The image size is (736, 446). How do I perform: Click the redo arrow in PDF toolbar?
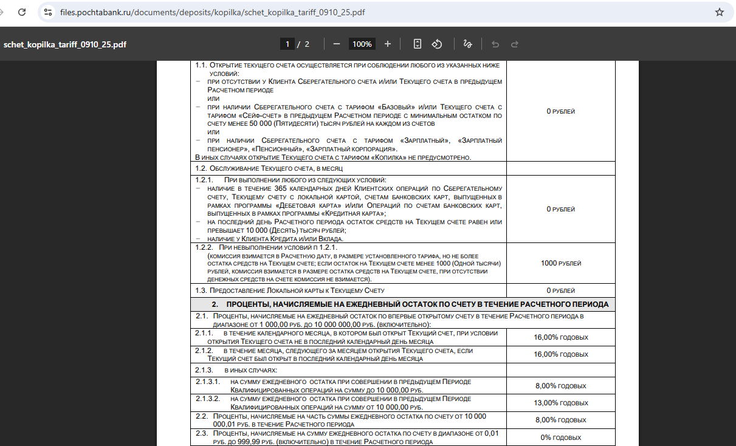click(x=515, y=44)
